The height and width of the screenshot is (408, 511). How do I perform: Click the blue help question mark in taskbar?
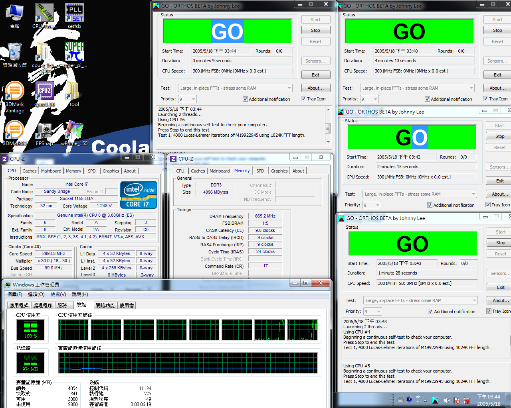[x=409, y=400]
